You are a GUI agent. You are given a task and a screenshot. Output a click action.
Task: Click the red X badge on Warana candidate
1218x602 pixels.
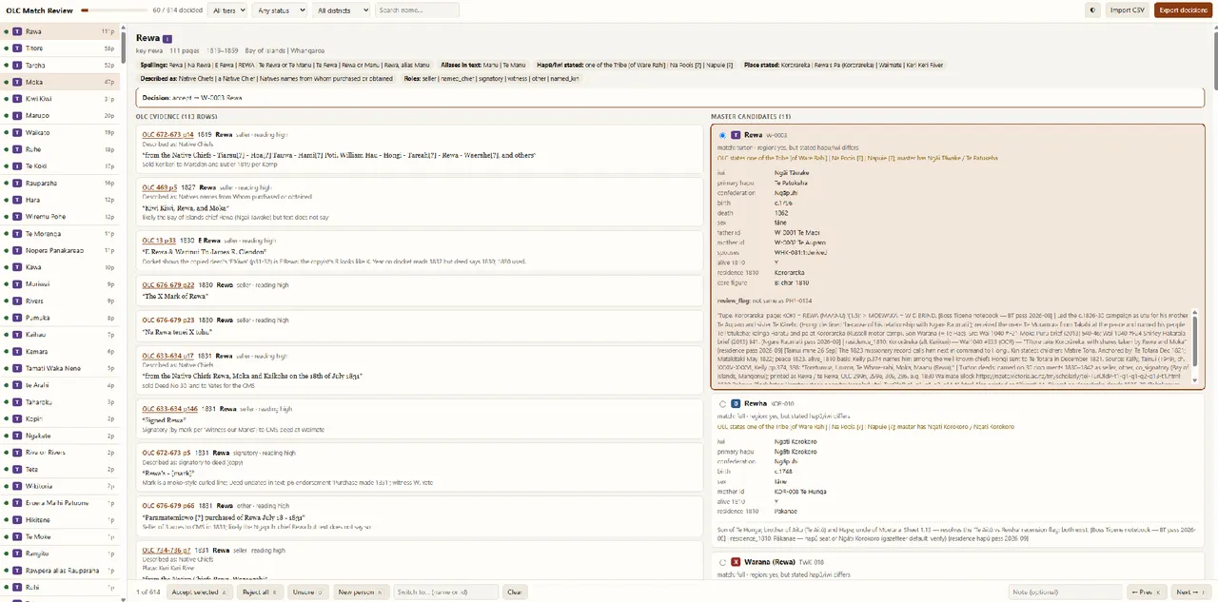click(x=736, y=562)
